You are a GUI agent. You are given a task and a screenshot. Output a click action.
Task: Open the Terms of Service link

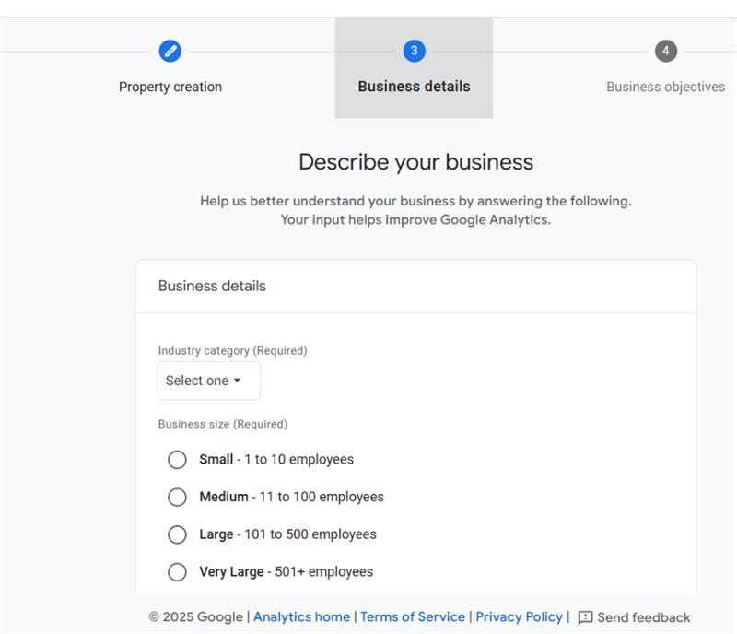(x=413, y=616)
